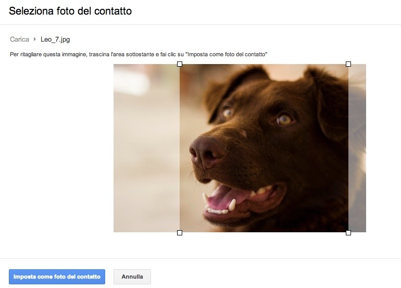Screen dimensions: 401x288
Task: Go back to the Carica upload step
Action: [19, 40]
